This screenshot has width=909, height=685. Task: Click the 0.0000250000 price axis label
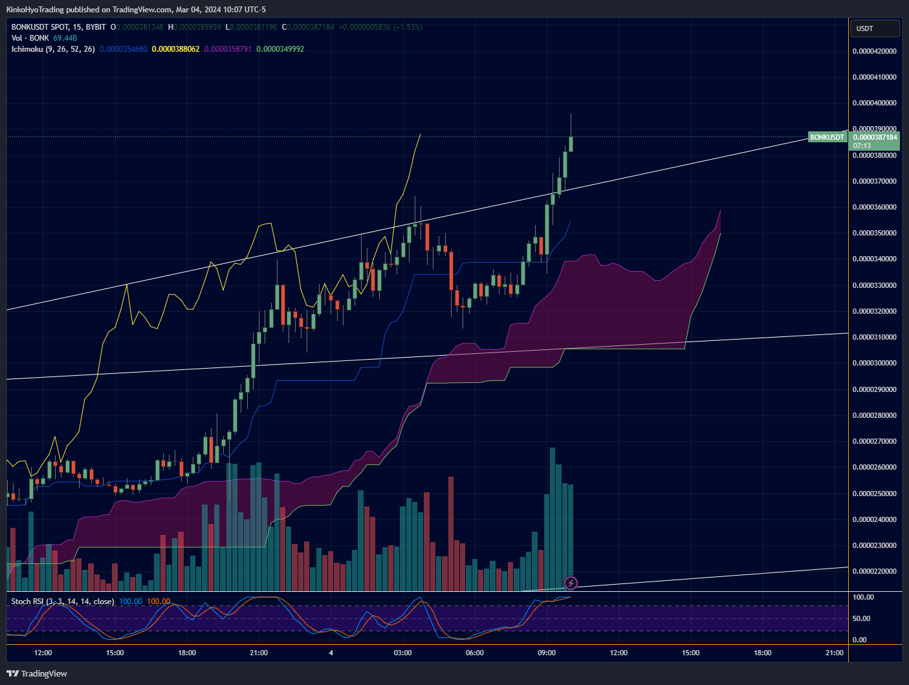[875, 494]
